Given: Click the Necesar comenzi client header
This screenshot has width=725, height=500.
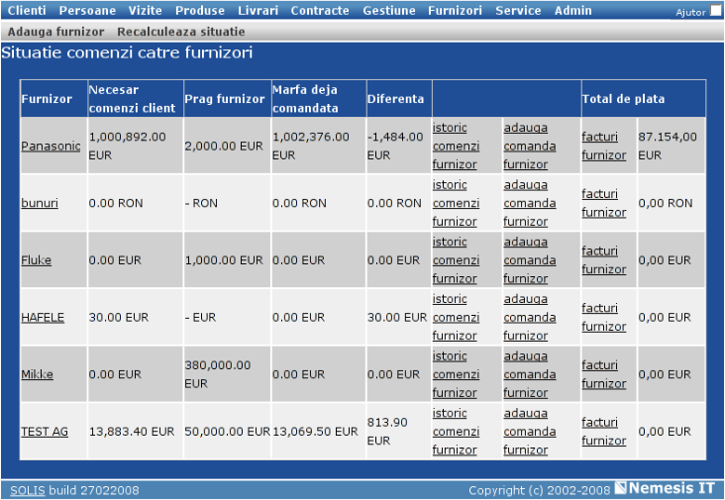Looking at the screenshot, I should tap(136, 98).
